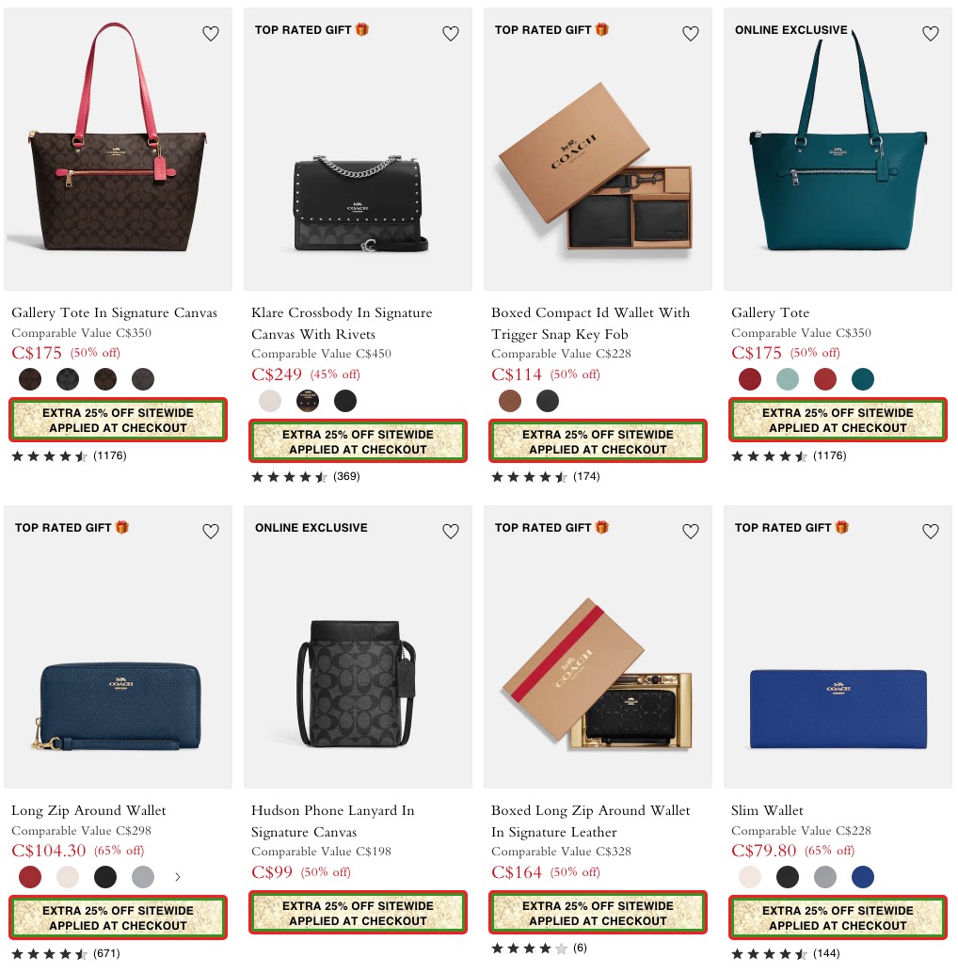The height and width of the screenshot is (973, 958).
Task: Open Hudson Phone Lanyard In Signature Canvas link
Action: click(x=332, y=821)
